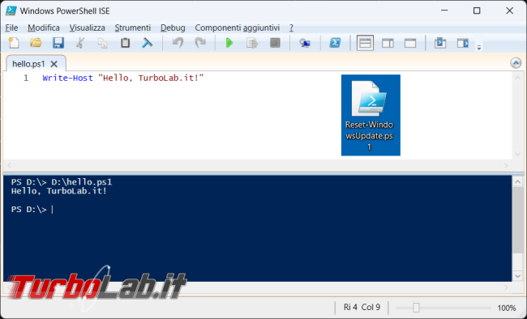Paste using the clipboard icon
Viewport: 527px width, 319px height.
point(126,43)
